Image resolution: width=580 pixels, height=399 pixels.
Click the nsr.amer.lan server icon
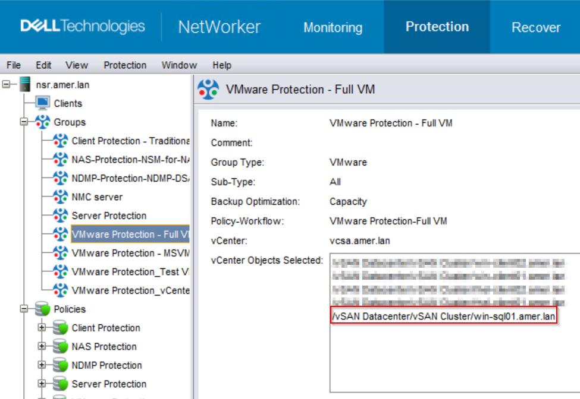click(x=24, y=85)
